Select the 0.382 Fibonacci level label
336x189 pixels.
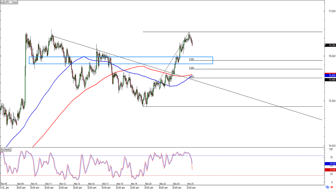[x=192, y=59]
